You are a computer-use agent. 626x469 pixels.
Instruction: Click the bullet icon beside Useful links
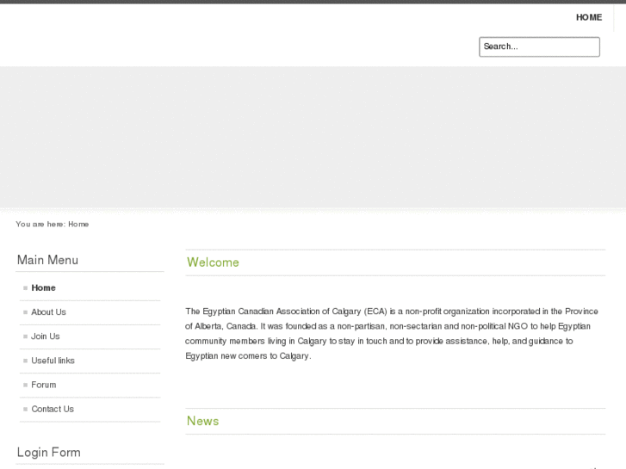point(26,361)
